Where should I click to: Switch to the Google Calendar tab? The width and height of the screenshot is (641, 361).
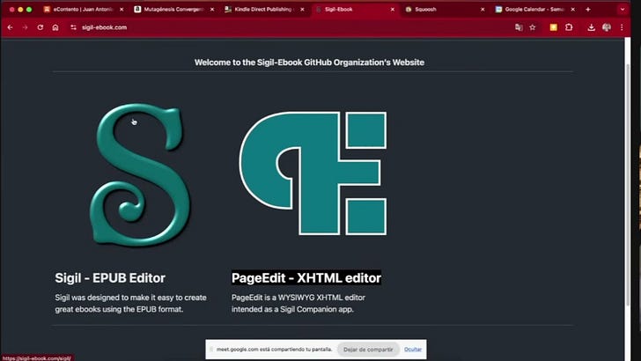[534, 9]
